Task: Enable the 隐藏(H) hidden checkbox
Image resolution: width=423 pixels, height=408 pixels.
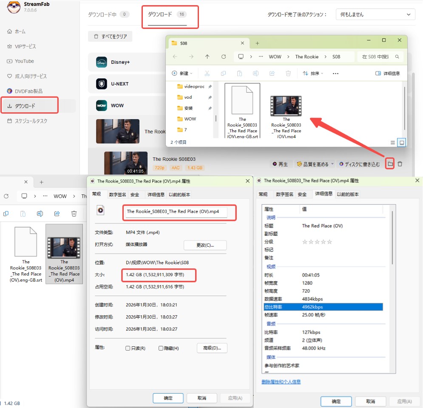Action: 161,348
